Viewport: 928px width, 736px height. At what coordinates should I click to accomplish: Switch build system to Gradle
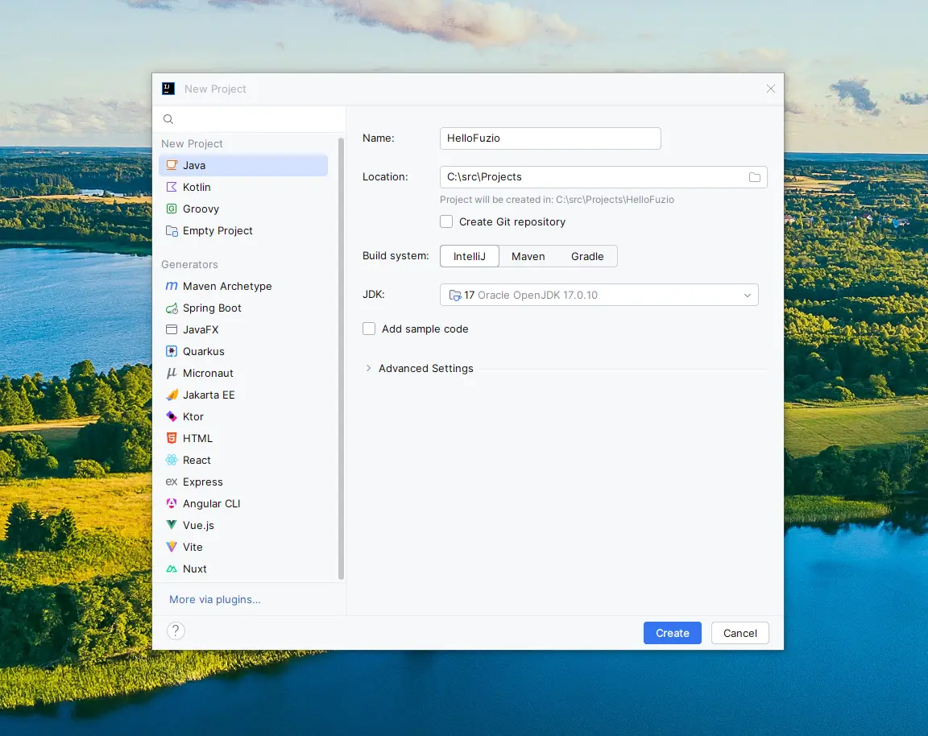[x=587, y=256]
